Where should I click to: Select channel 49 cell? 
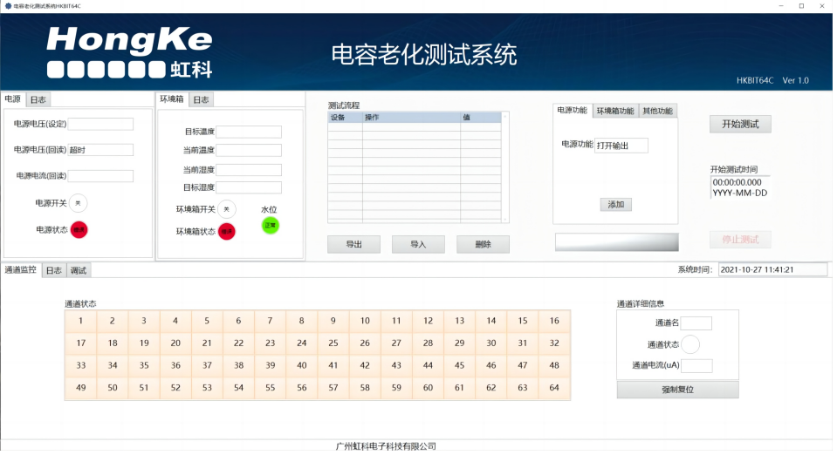tap(80, 389)
